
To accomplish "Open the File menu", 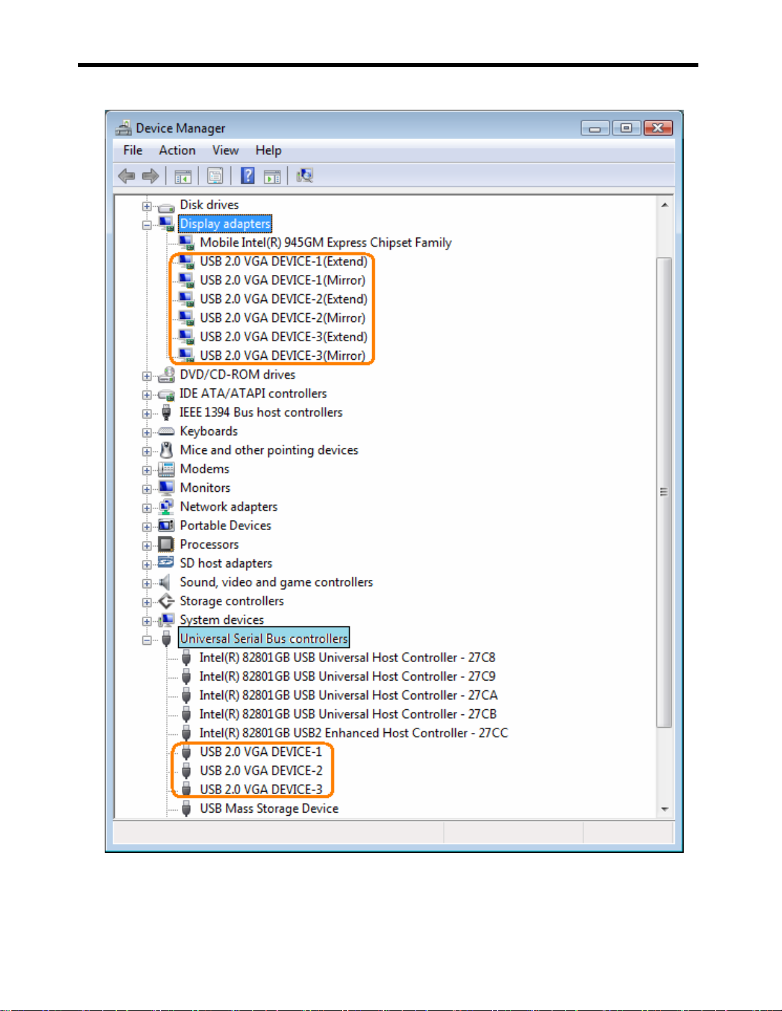I will click(x=133, y=150).
